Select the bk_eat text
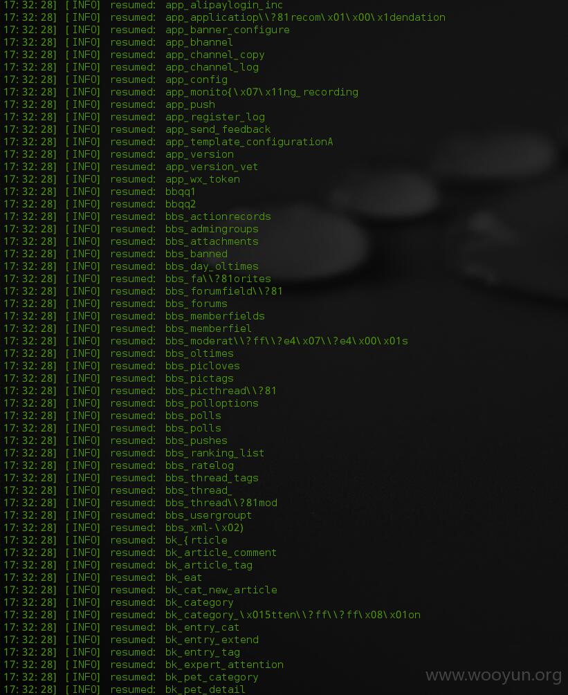The height and width of the screenshot is (695, 568). point(183,577)
